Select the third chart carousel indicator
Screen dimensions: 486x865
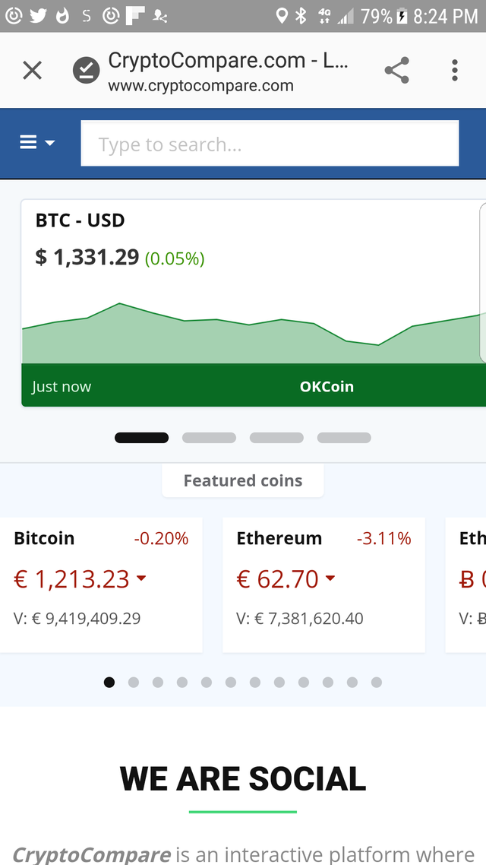pos(276,438)
